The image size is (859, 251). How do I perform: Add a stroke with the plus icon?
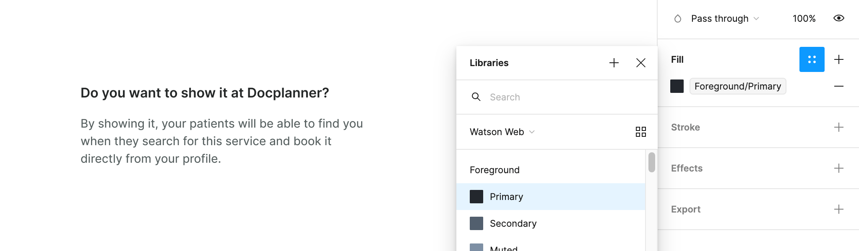coord(839,127)
